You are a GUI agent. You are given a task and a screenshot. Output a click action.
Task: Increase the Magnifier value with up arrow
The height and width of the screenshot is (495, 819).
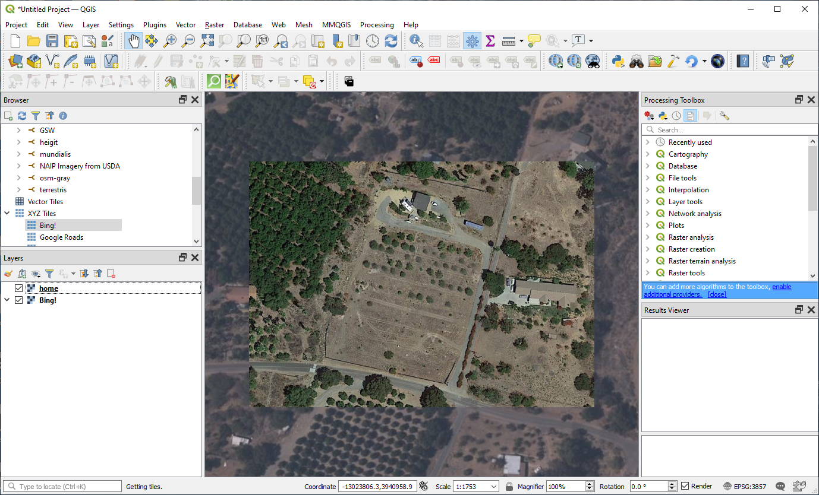coord(590,484)
